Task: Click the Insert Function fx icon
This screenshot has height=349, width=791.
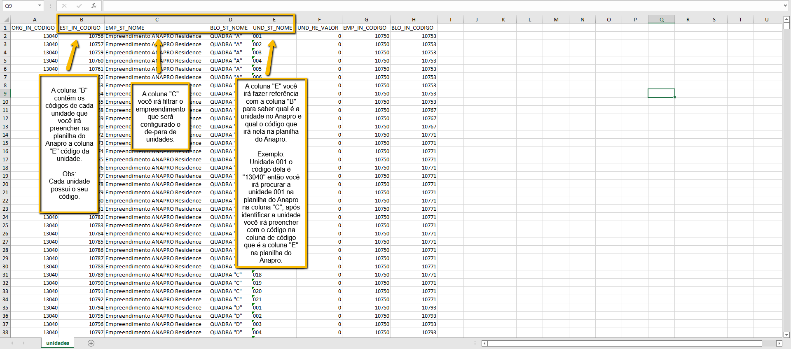Action: tap(94, 6)
